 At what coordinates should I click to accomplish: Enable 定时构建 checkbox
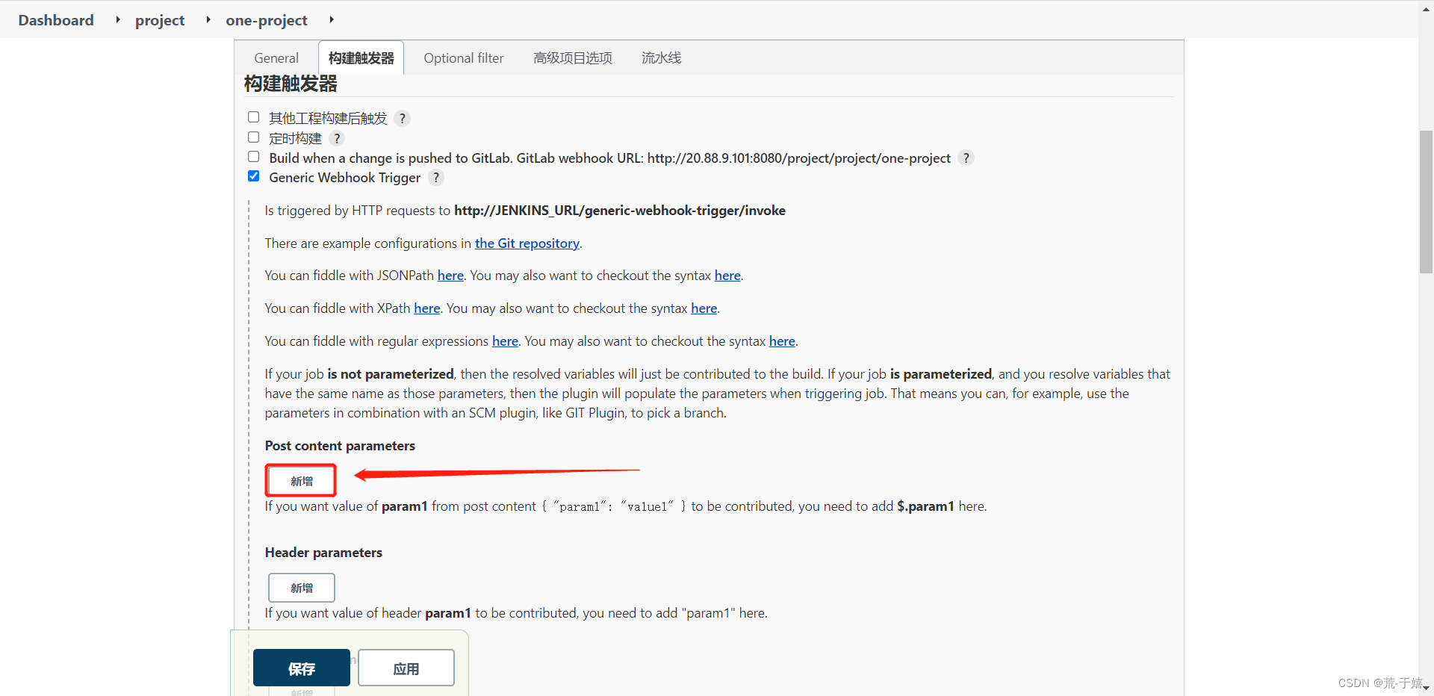[254, 137]
